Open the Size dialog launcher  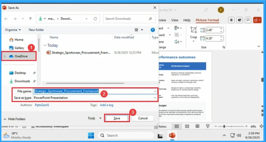point(224,47)
